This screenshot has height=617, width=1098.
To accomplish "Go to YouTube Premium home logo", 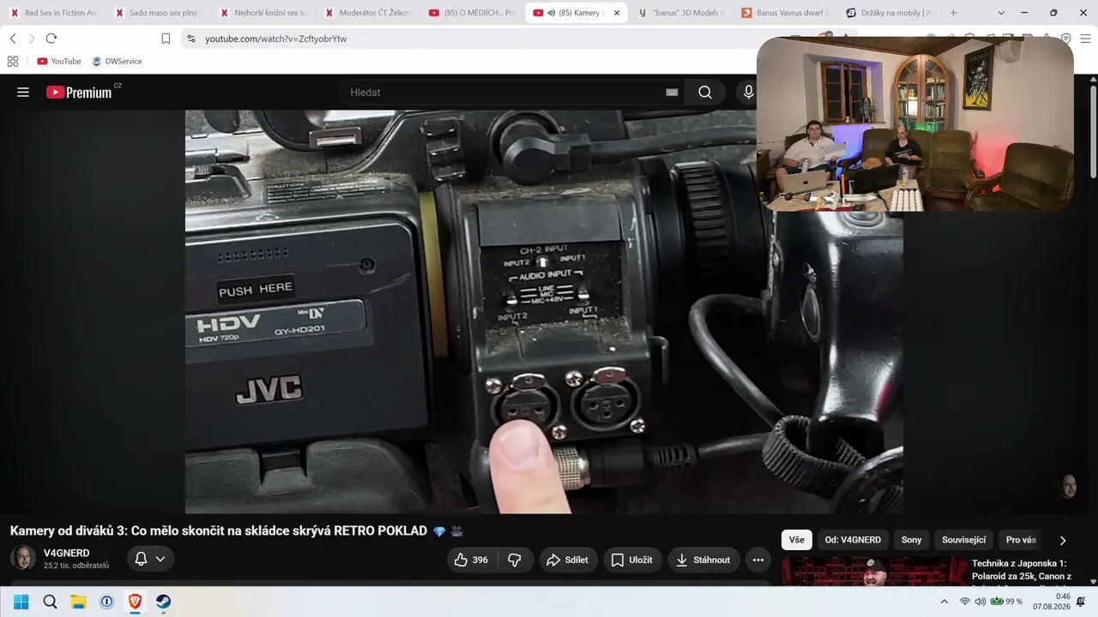I will (x=79, y=93).
